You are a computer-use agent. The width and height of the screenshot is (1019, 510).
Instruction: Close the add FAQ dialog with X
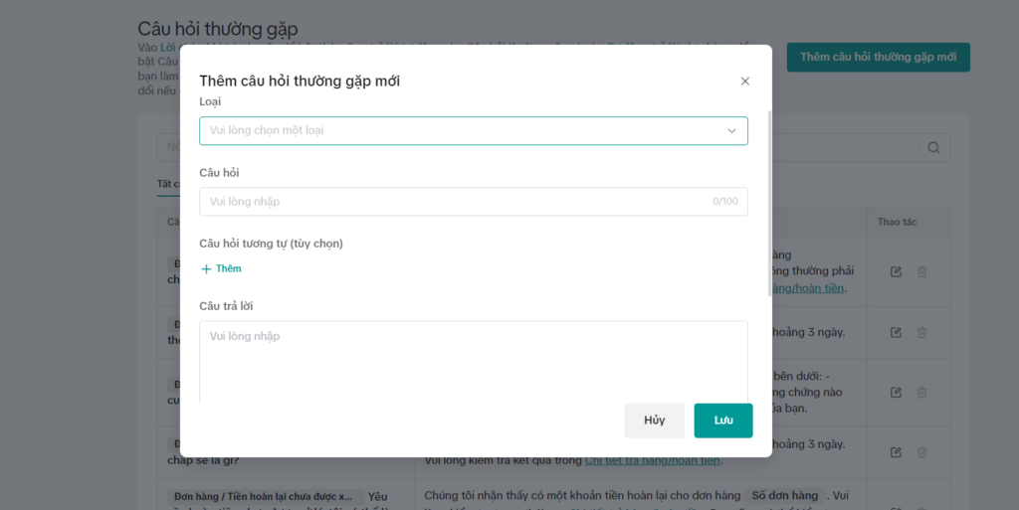(x=745, y=82)
